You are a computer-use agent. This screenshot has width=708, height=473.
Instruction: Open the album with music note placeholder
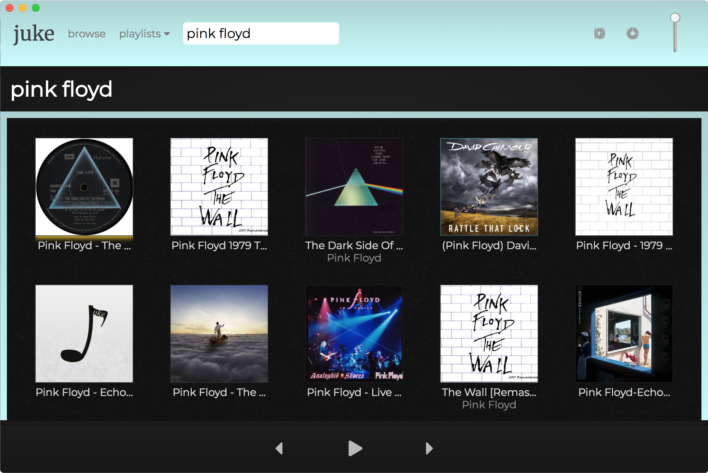coord(84,333)
